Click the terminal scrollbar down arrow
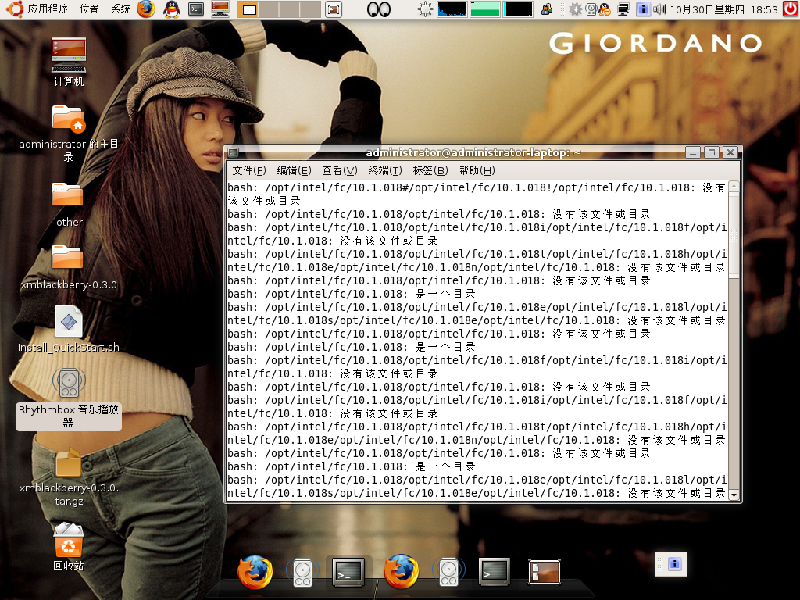 [x=734, y=495]
